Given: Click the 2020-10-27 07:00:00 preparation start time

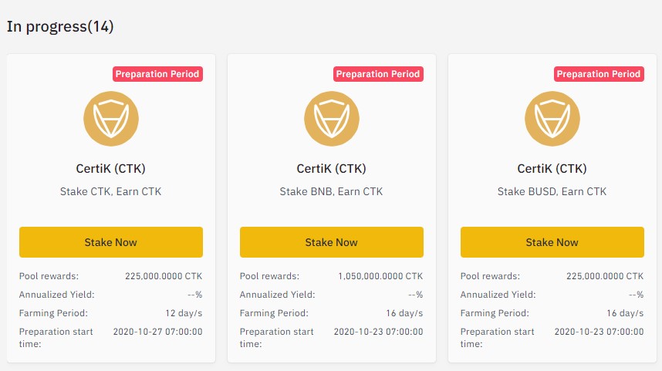Looking at the screenshot, I should 157,332.
